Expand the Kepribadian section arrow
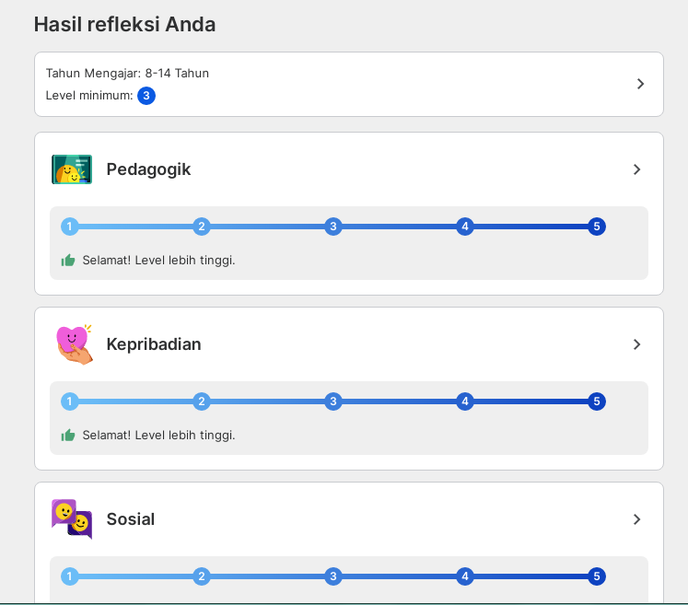688x605 pixels. tap(636, 344)
